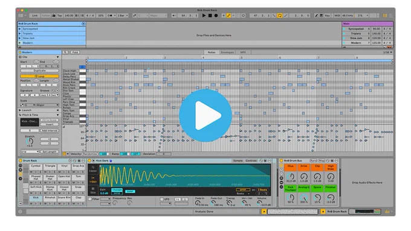Select the Kick drum pad

[x=36, y=198]
